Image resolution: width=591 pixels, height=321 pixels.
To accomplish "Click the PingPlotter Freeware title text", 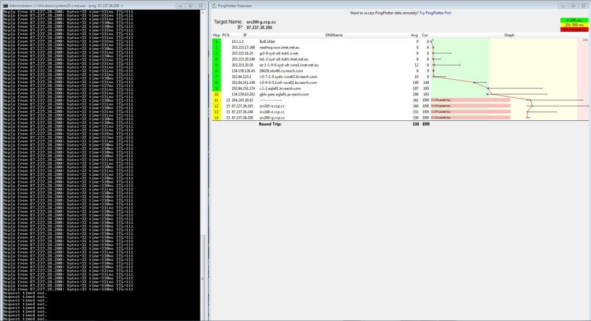I will click(x=235, y=6).
